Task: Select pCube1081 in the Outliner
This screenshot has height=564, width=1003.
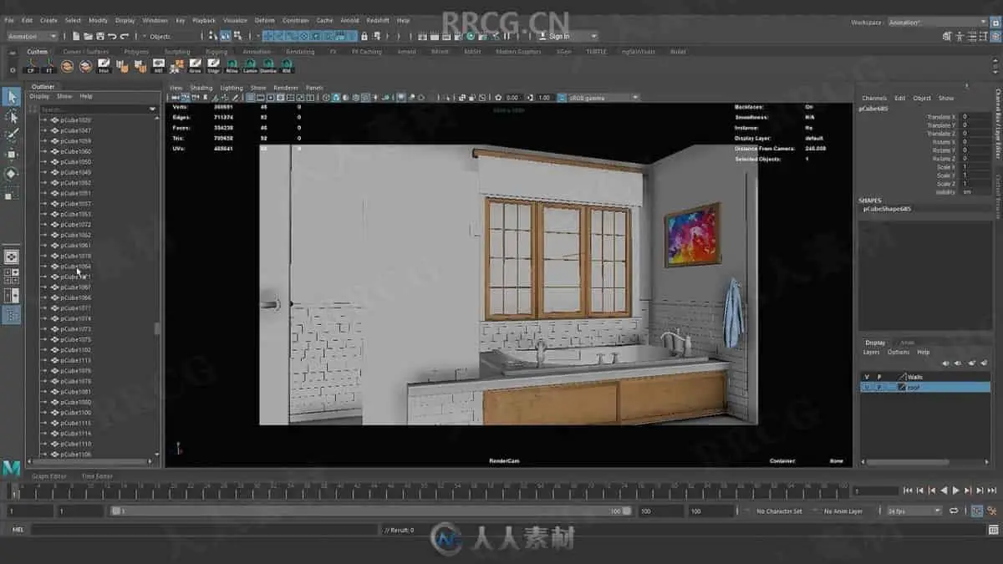Action: (76, 392)
